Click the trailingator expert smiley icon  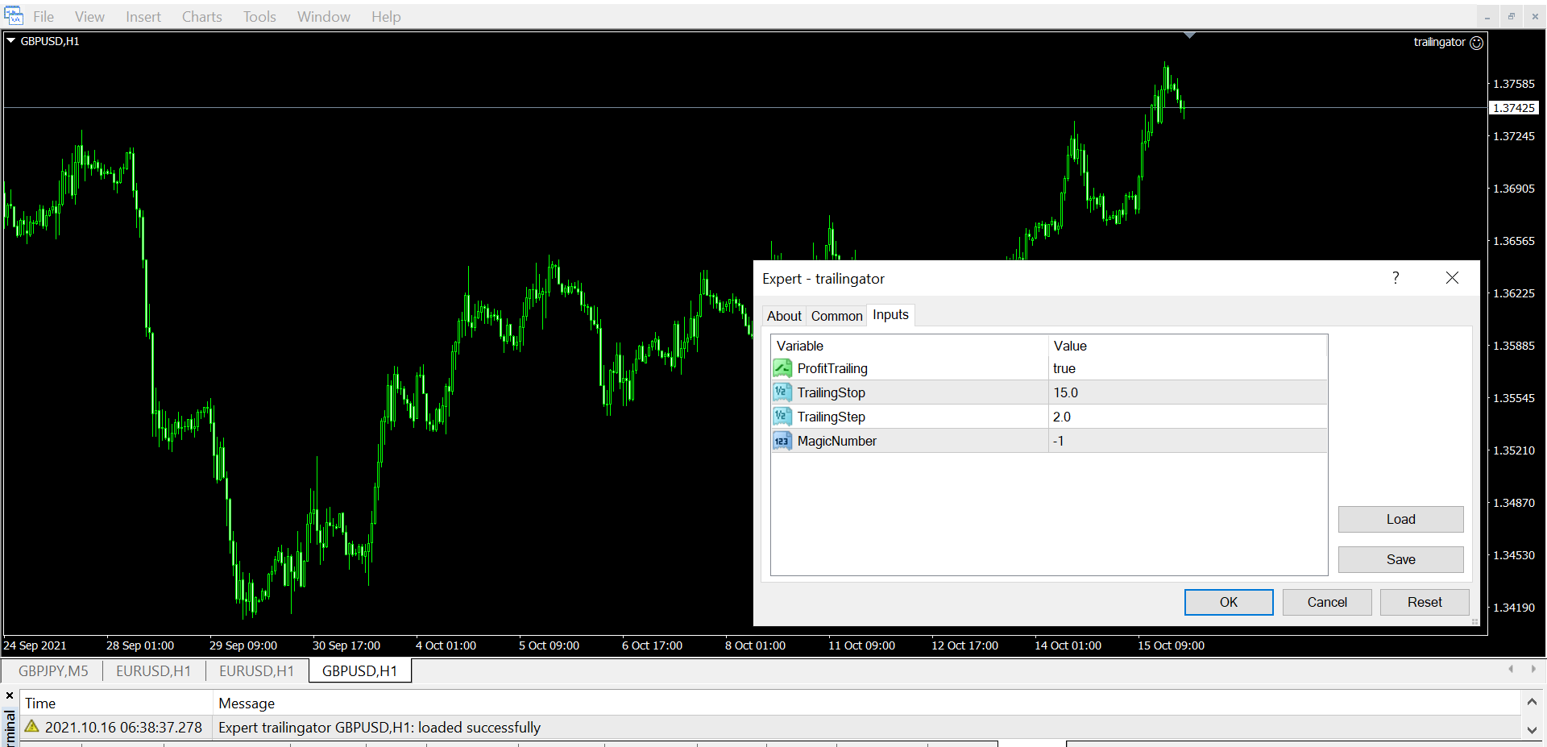(1476, 43)
